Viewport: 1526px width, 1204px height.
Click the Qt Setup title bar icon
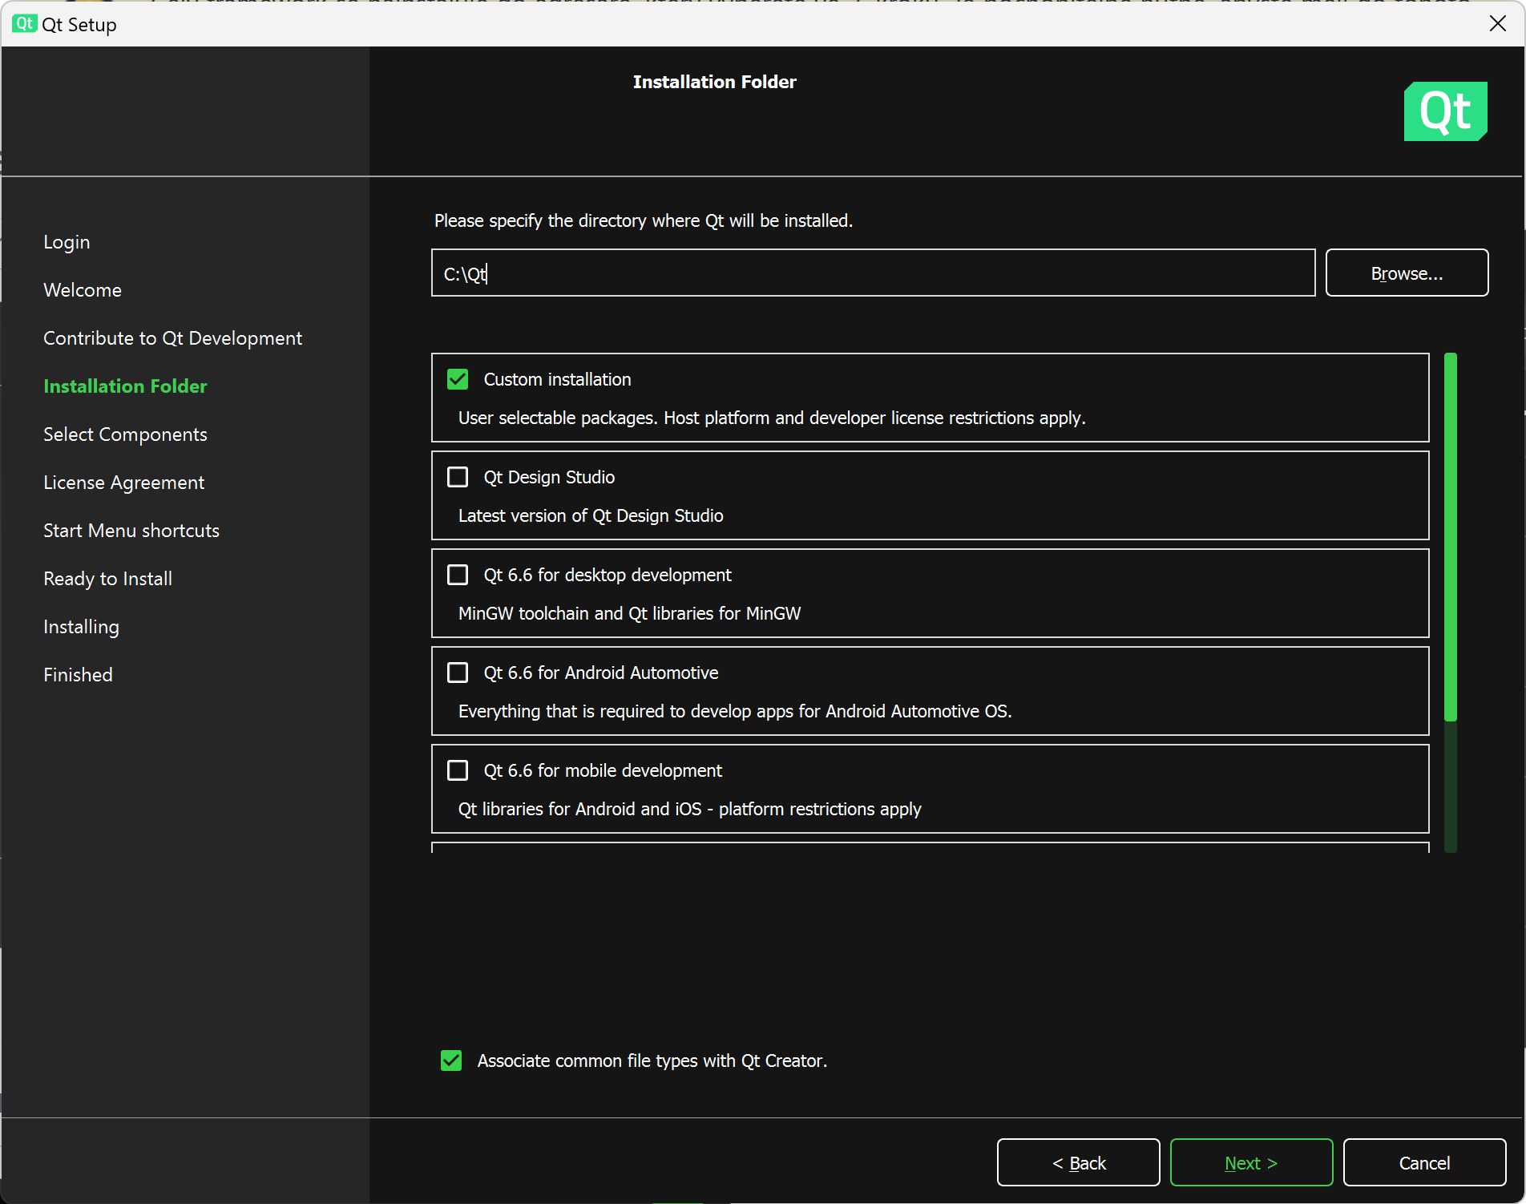[24, 24]
